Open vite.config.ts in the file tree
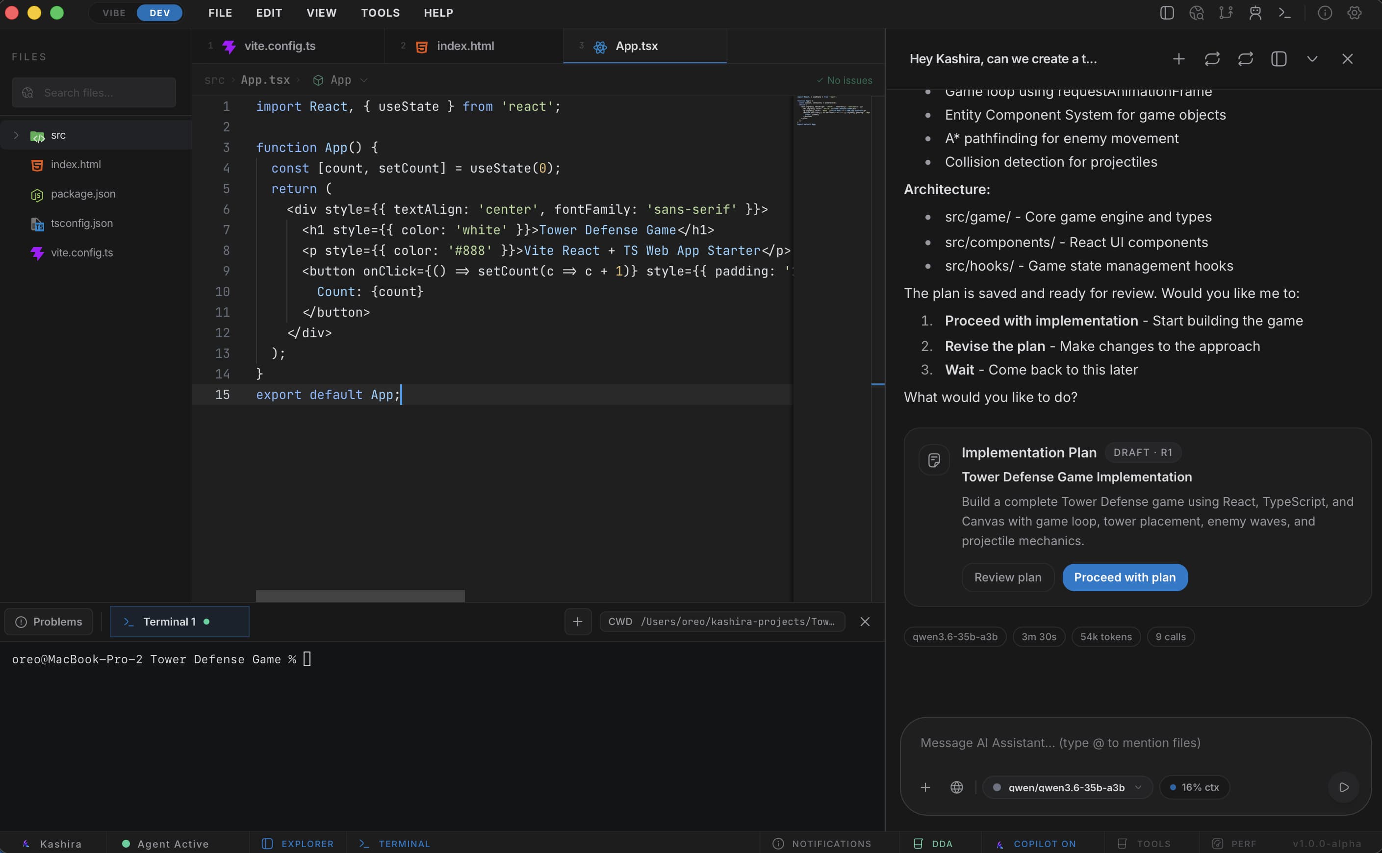The height and width of the screenshot is (853, 1382). (96, 252)
